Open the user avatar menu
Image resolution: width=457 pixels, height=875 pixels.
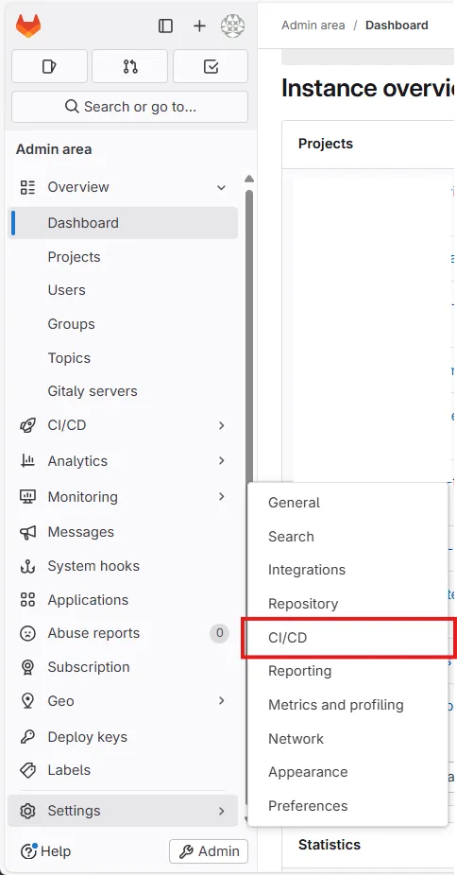pyautogui.click(x=232, y=26)
